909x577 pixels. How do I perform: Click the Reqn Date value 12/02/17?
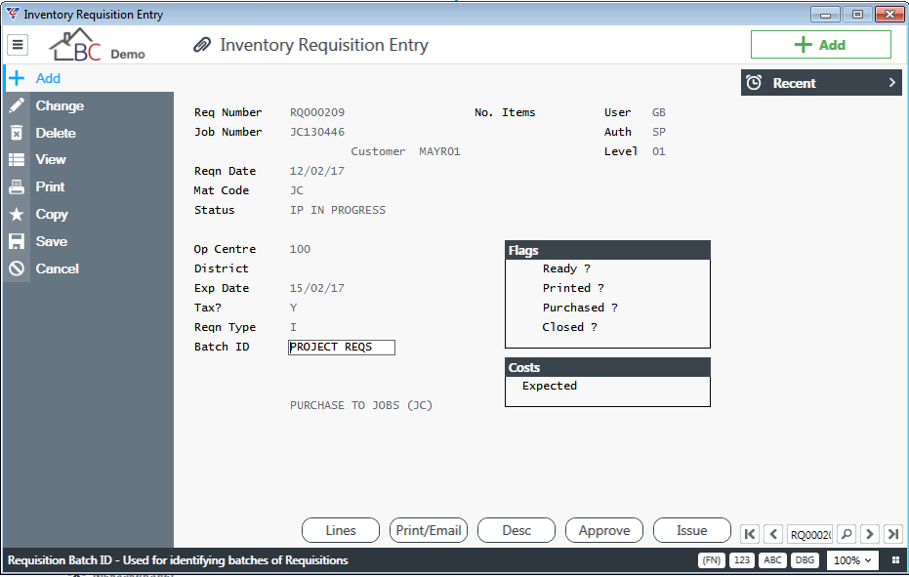317,171
